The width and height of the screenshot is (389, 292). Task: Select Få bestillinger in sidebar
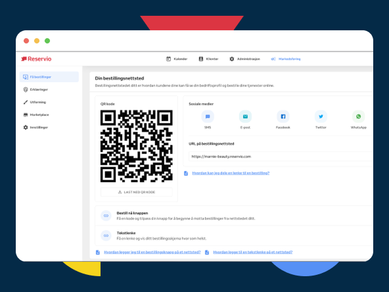pyautogui.click(x=49, y=77)
